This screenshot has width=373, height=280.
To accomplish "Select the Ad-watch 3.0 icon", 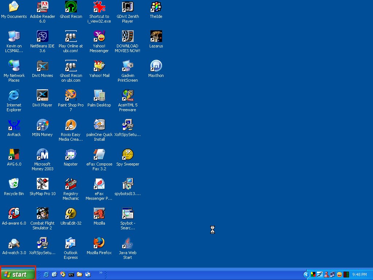I will (x=14, y=243).
